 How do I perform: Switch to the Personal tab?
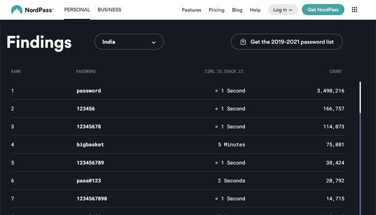pos(77,10)
